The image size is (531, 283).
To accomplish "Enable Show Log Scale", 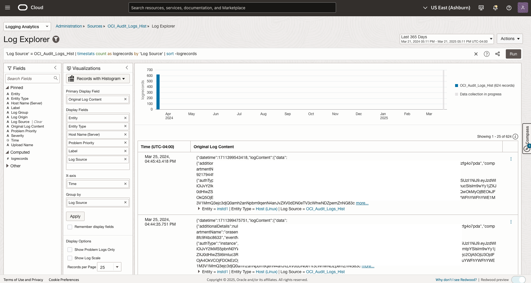I will pyautogui.click(x=70, y=258).
